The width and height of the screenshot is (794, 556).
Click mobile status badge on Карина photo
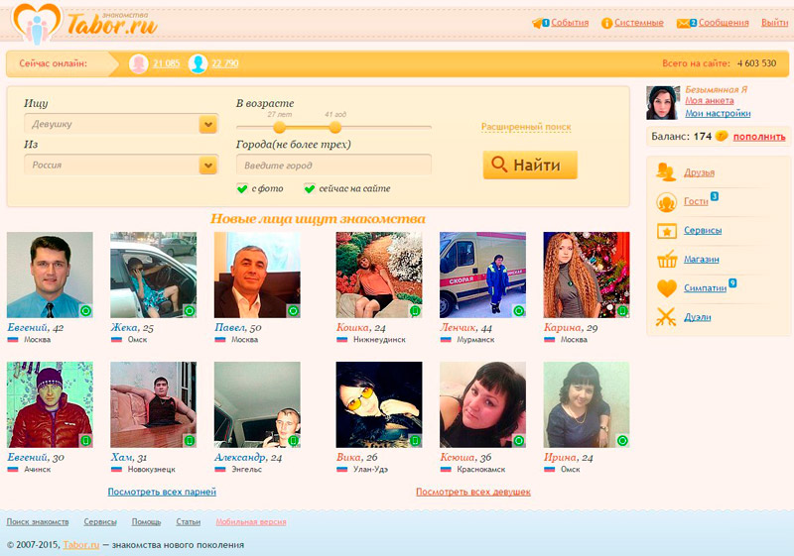point(623,311)
